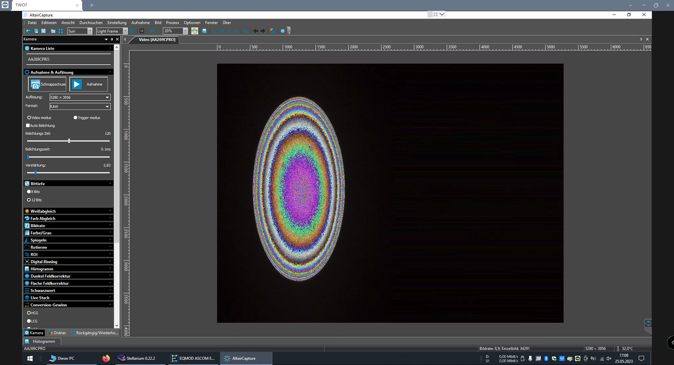This screenshot has width=674, height=365.
Task: Click the browse pictures toolbar icon
Action: point(53,31)
